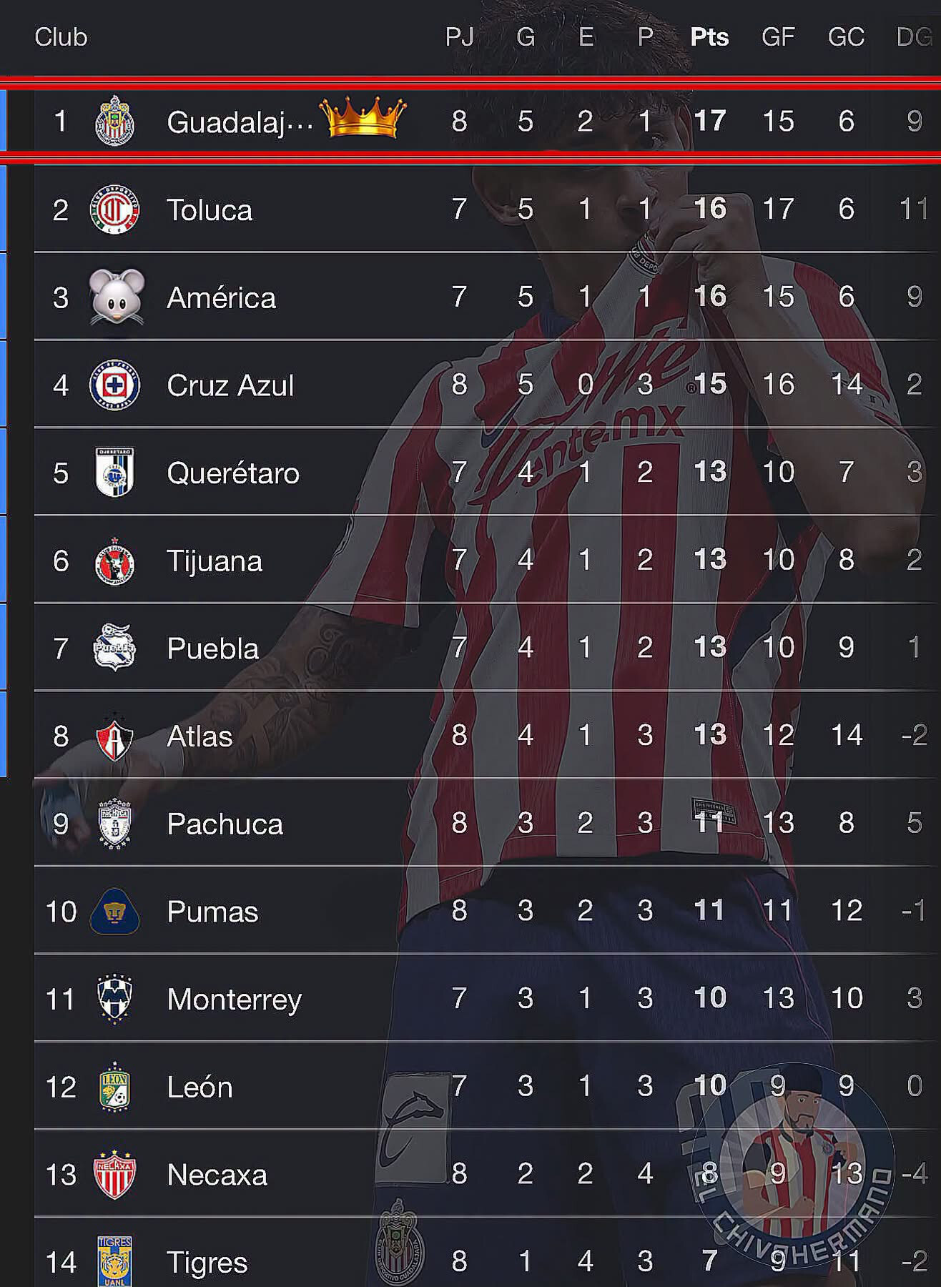Open the León team name
This screenshot has width=941, height=1287.
199,1087
